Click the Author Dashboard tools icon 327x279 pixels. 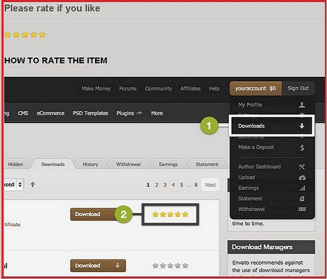coord(302,167)
